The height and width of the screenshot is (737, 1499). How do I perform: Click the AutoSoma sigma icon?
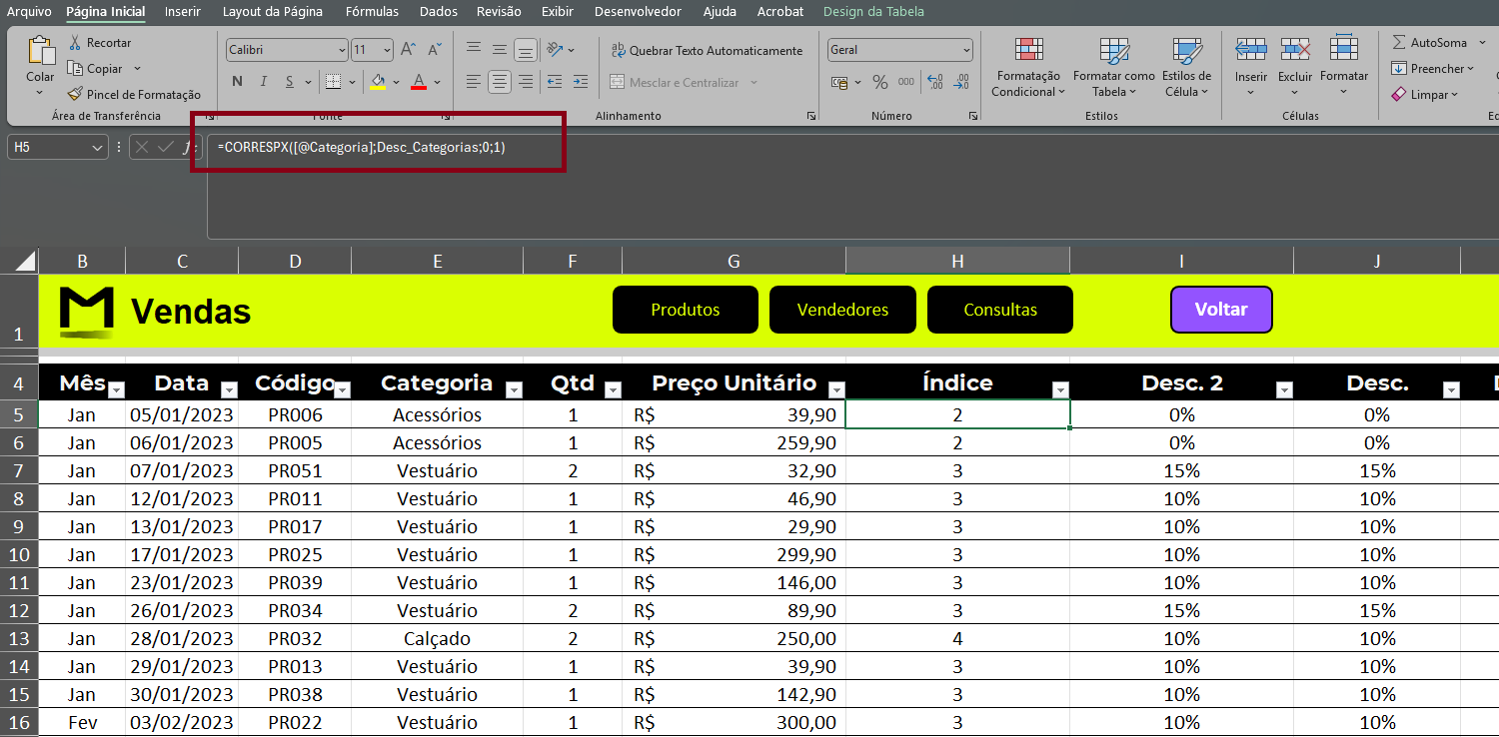coord(1399,43)
